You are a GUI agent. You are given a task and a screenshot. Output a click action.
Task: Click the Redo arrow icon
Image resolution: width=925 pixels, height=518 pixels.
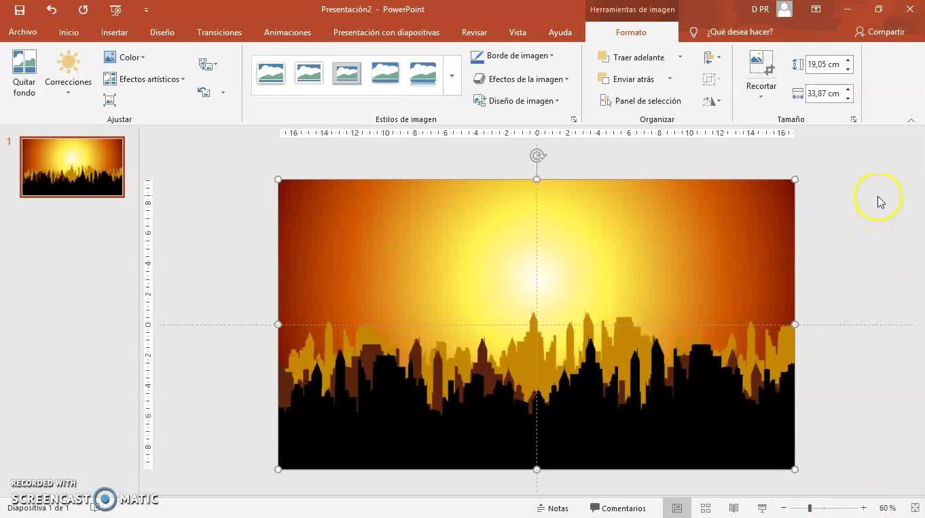pos(83,10)
